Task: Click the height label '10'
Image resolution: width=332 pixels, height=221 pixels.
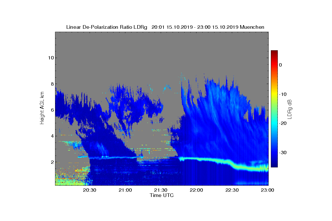Action: (x=51, y=58)
